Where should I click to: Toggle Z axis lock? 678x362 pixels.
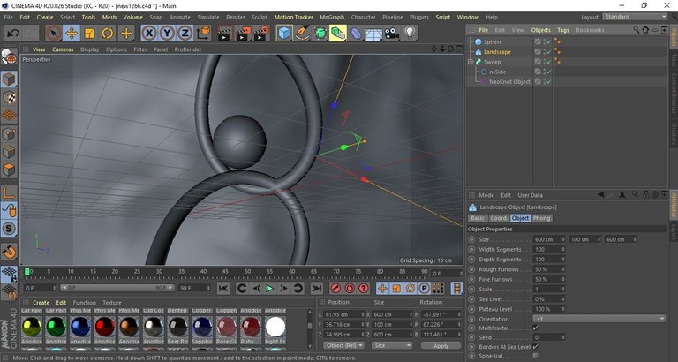(185, 34)
